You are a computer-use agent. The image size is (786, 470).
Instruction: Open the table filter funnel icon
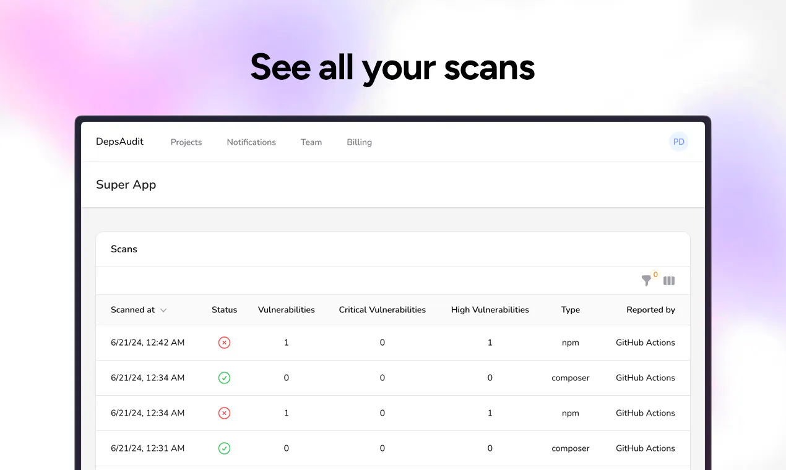pyautogui.click(x=647, y=281)
